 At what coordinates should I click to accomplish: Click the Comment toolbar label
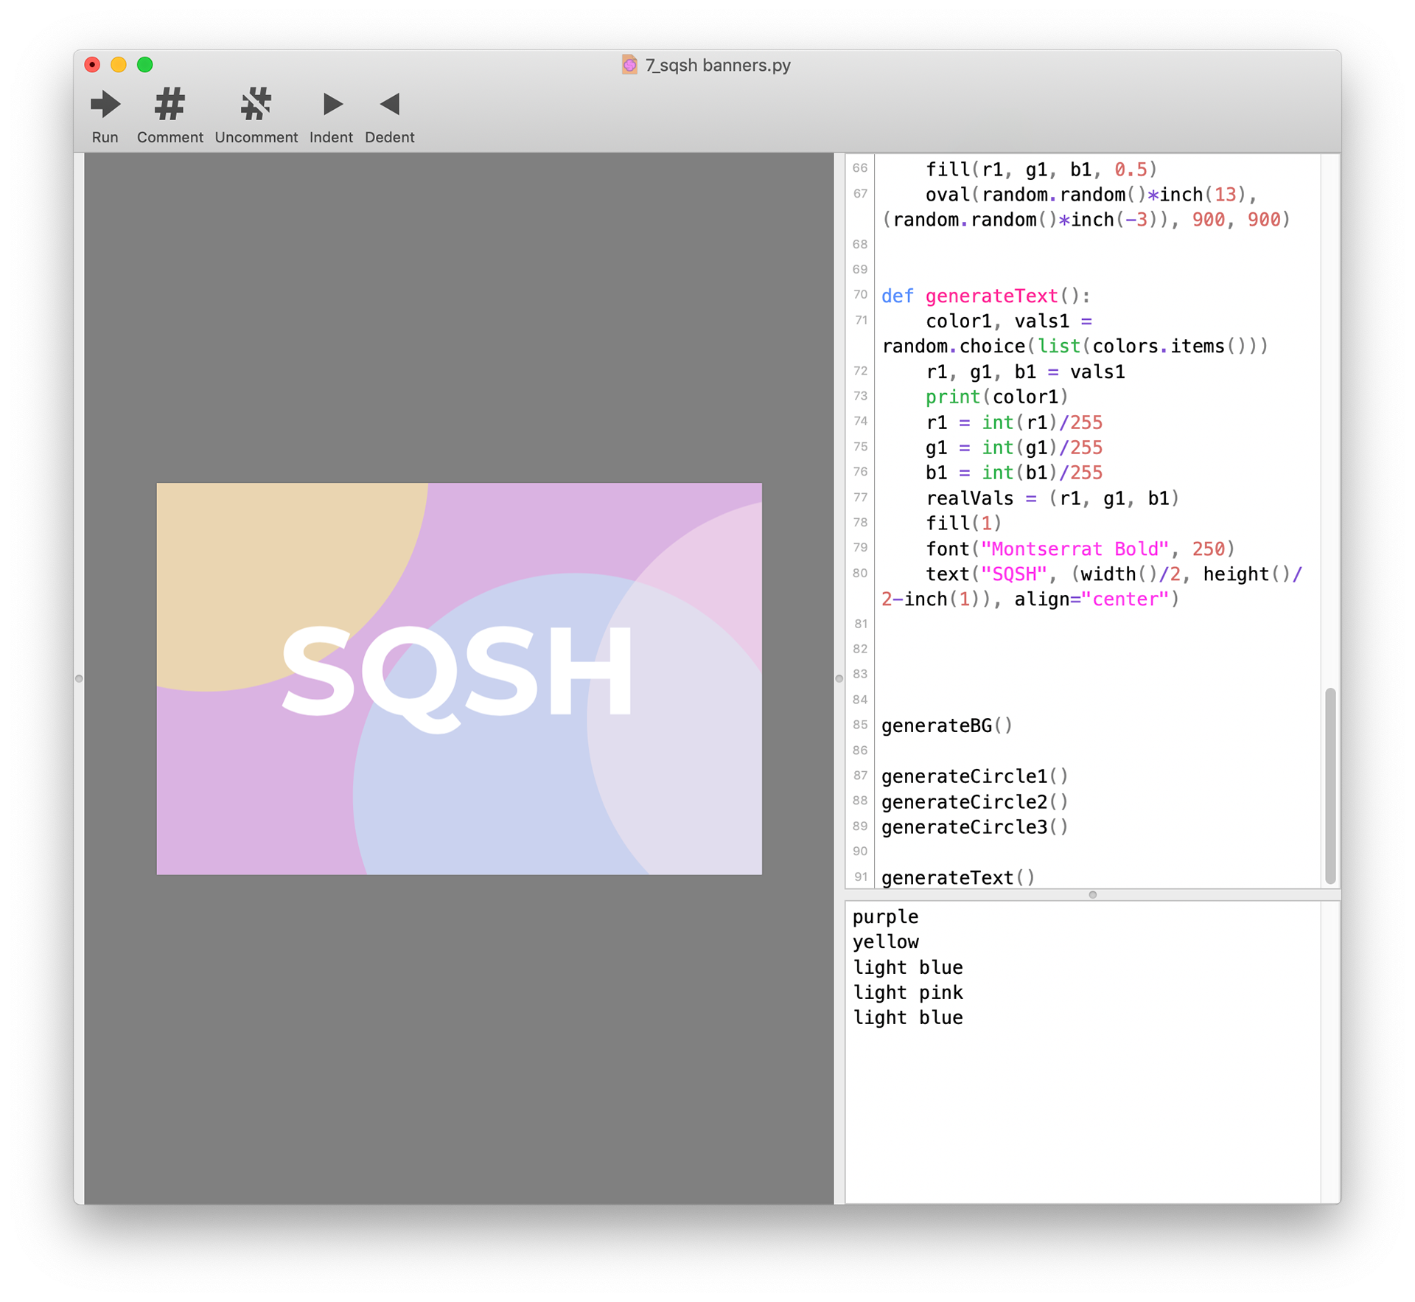coord(170,137)
